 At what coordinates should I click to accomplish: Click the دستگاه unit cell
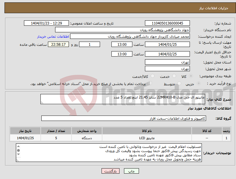tap(87, 138)
